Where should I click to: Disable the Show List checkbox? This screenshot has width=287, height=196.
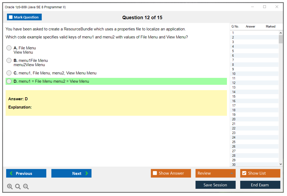244,173
